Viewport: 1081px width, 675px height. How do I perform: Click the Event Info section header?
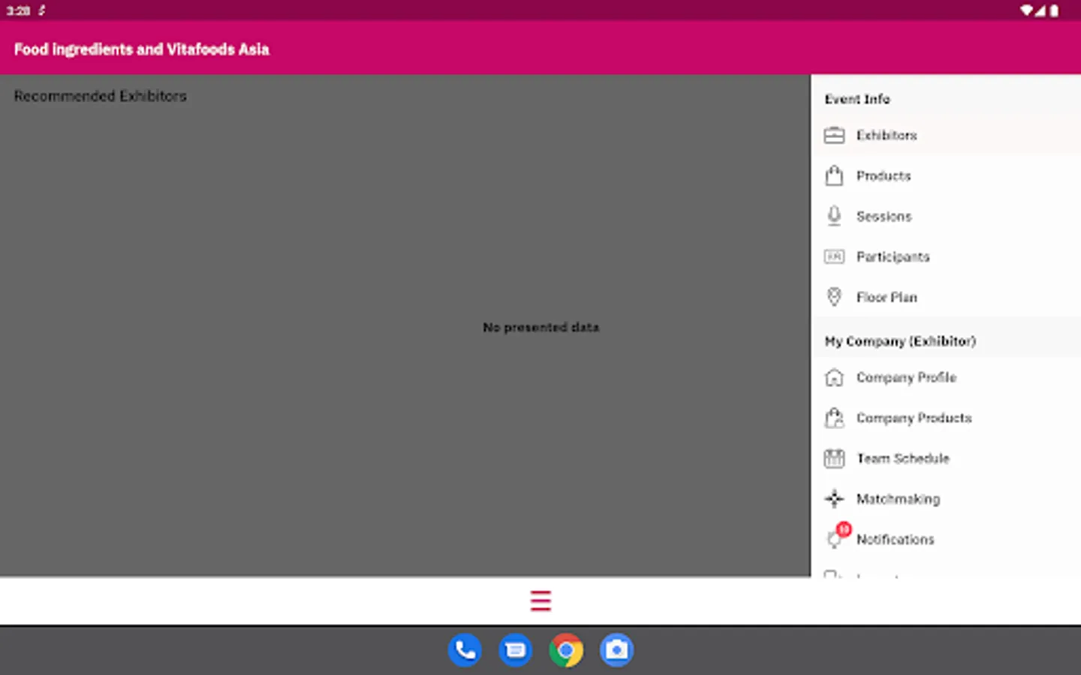(x=857, y=99)
